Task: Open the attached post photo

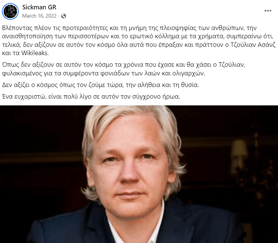Action: 139,174
